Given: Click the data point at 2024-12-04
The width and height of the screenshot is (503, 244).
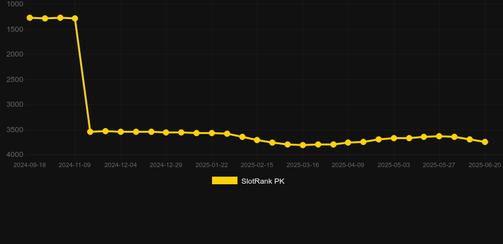Looking at the screenshot, I should pyautogui.click(x=120, y=132).
